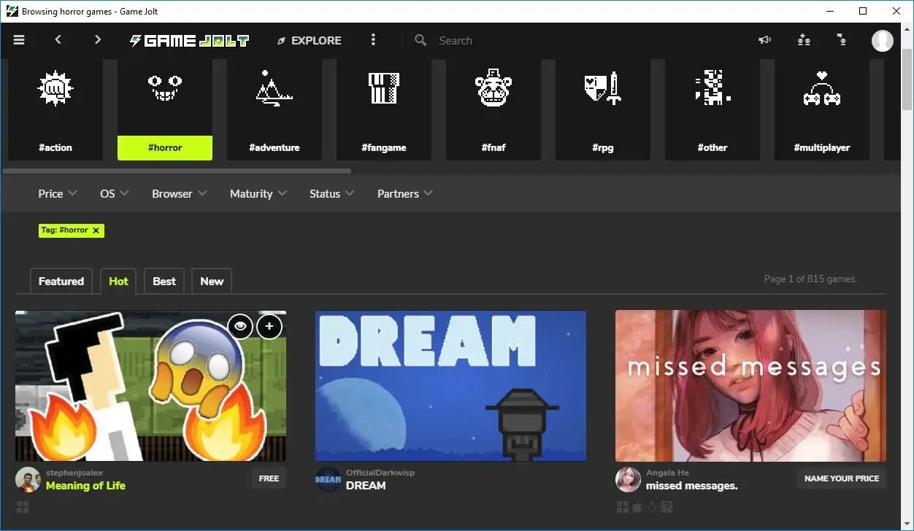
Task: Click the megaphone announcements icon
Action: tap(764, 40)
